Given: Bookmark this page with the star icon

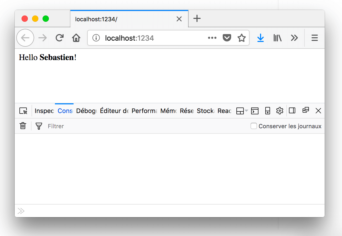Looking at the screenshot, I should 241,38.
